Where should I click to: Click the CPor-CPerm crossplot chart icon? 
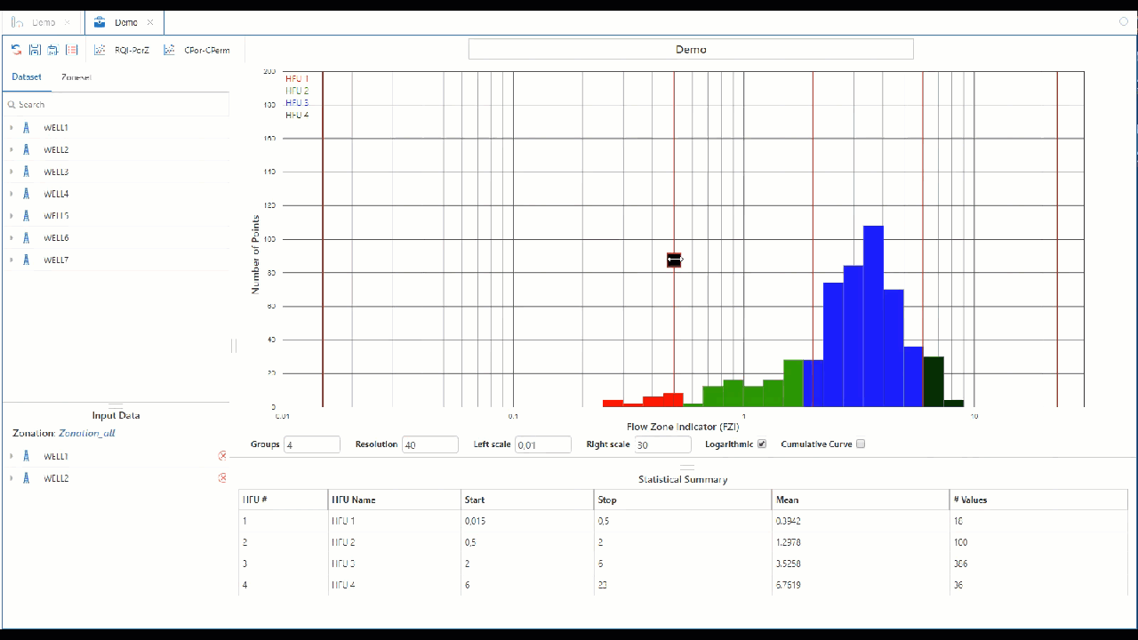pos(169,50)
